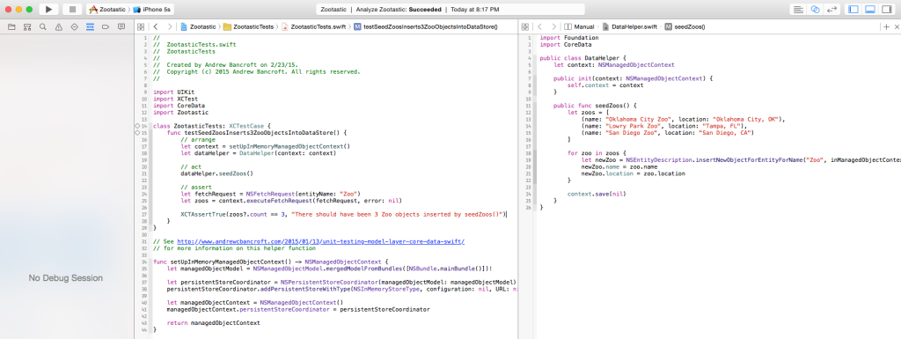Image resolution: width=901 pixels, height=339 pixels.
Task: Go back in assistant editor history
Action: (x=539, y=27)
